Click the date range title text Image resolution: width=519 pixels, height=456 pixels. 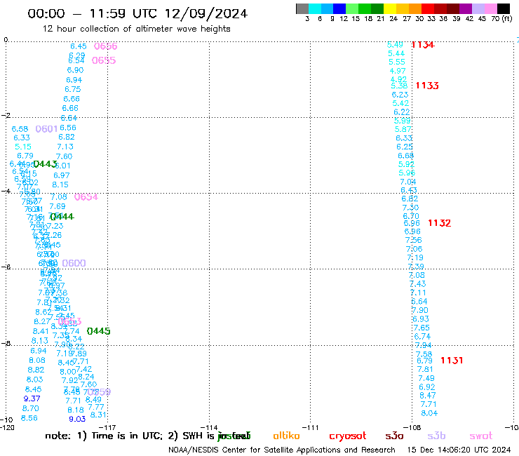[137, 13]
